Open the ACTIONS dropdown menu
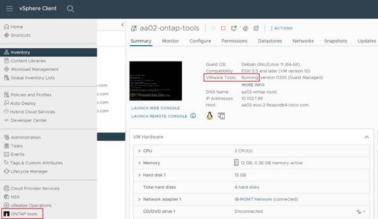Viewport: 378px width, 219px height. (x=282, y=28)
